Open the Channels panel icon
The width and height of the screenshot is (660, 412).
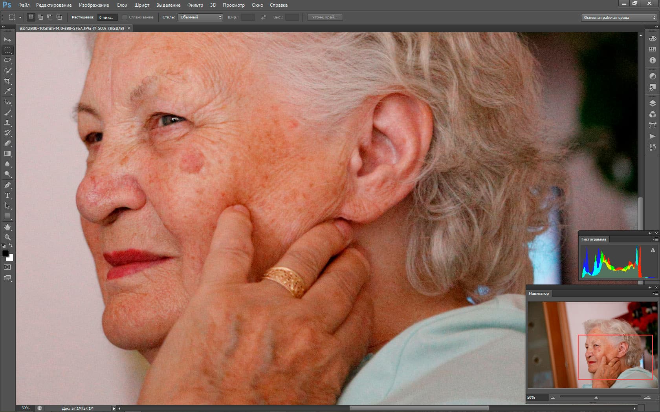(652, 114)
